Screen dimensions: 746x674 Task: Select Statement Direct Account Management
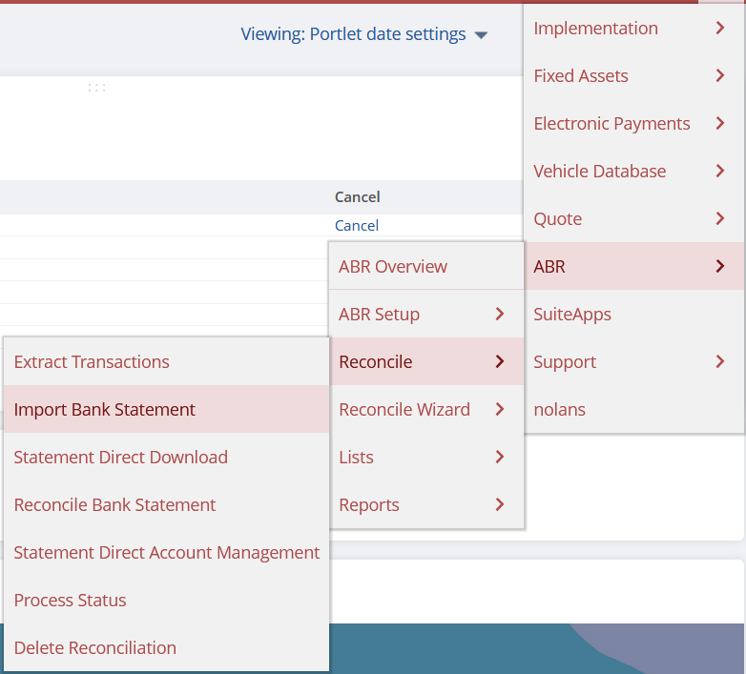pyautogui.click(x=166, y=553)
